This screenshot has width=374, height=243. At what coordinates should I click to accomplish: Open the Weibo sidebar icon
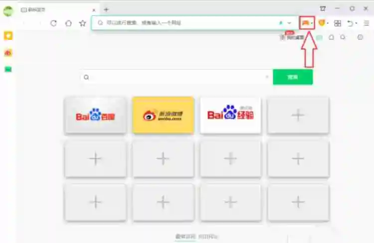point(8,53)
